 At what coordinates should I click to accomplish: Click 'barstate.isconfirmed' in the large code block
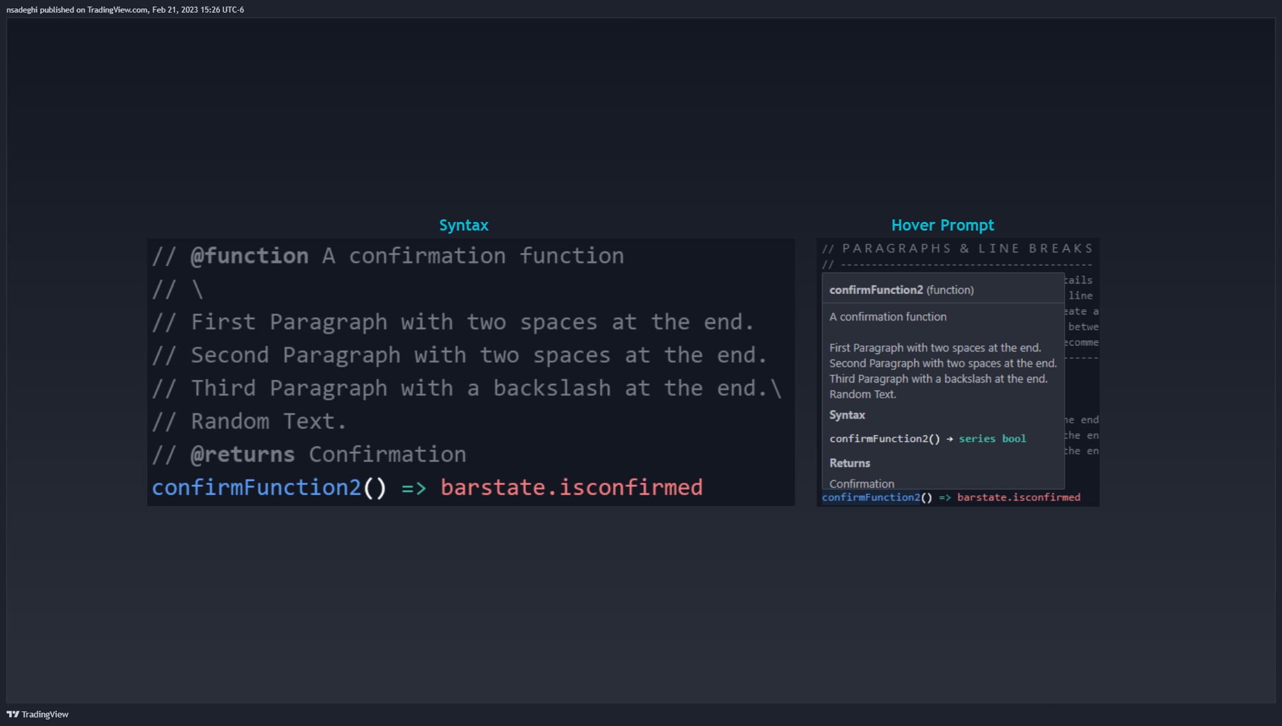[572, 487]
